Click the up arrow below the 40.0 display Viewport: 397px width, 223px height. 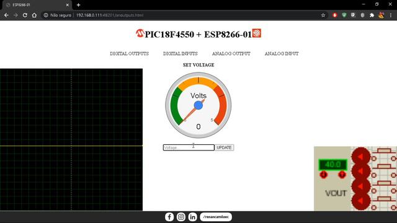click(342, 175)
